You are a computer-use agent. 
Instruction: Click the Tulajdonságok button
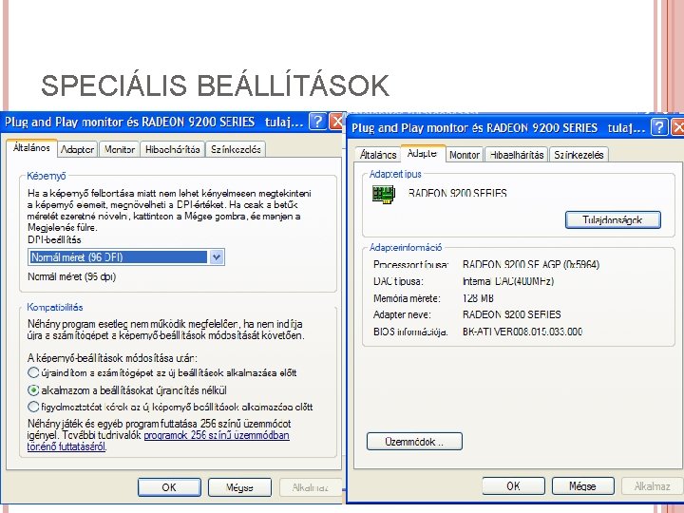pos(613,219)
